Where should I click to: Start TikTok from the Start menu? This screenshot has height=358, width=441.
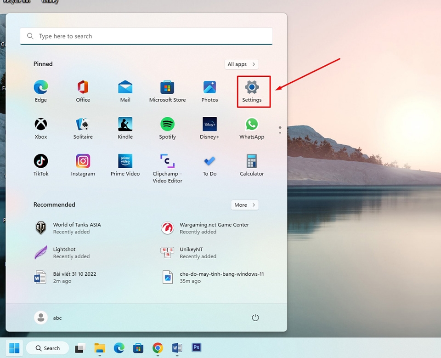pos(40,165)
